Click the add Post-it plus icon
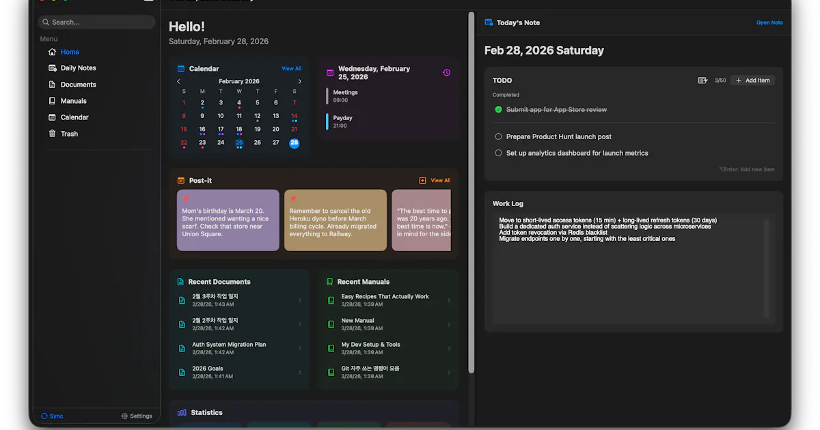This screenshot has width=820, height=430. point(423,181)
